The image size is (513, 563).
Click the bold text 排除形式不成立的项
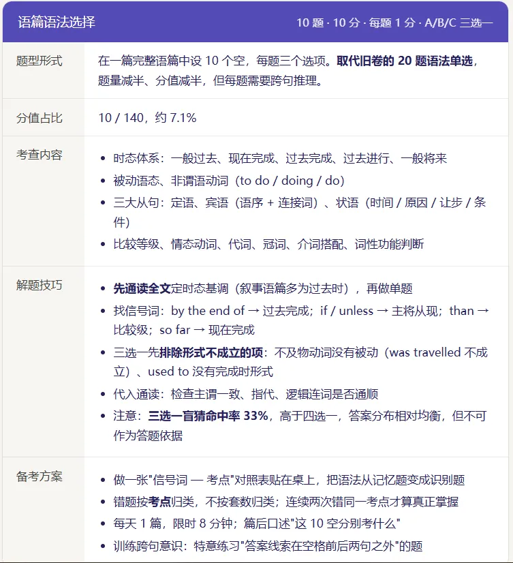tap(211, 352)
